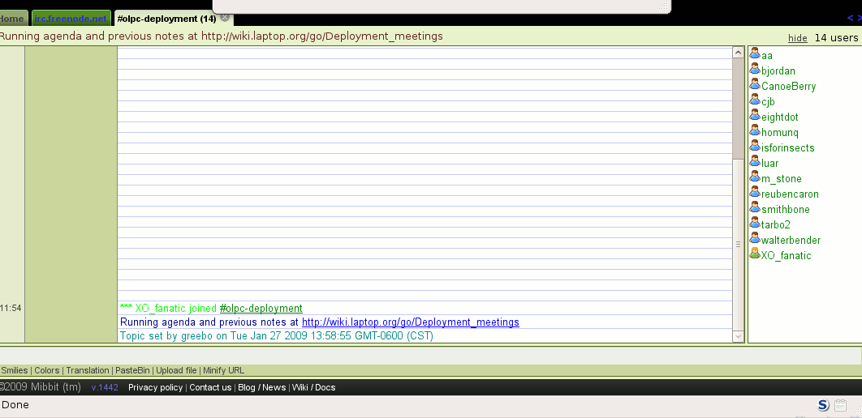Click the #olpc-deployment channel link in join message
This screenshot has width=862, height=418.
(261, 309)
